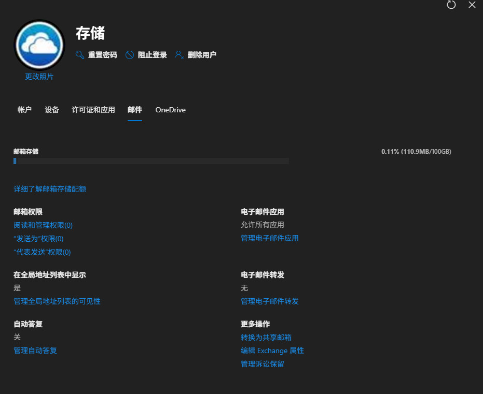Click the mailbox storage usage bar

pyautogui.click(x=151, y=161)
